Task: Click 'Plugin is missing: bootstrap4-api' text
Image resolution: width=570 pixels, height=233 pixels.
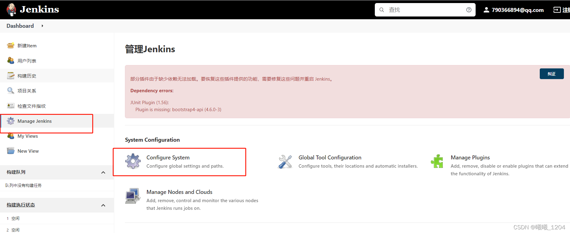Action: (x=178, y=110)
